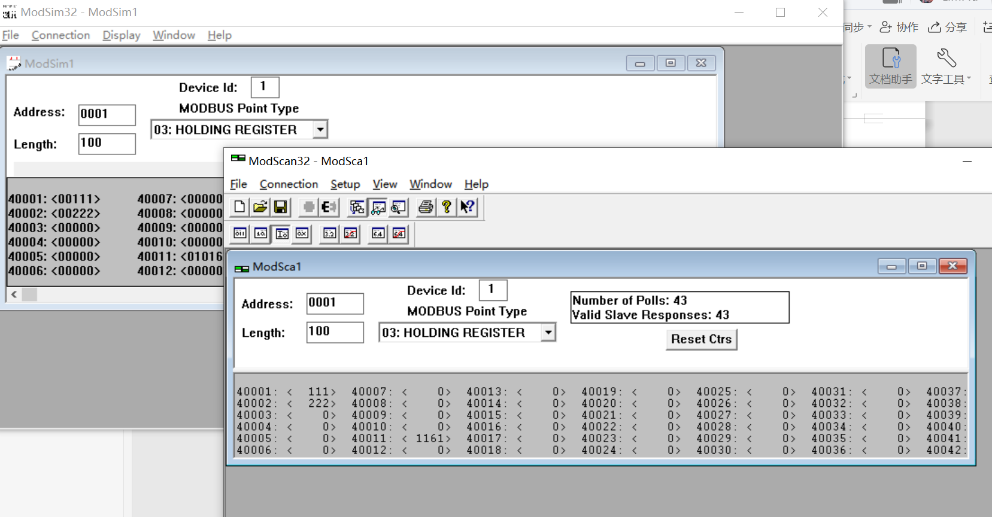Open 文字工具 text tools dropdown
This screenshot has width=992, height=517.
point(946,66)
